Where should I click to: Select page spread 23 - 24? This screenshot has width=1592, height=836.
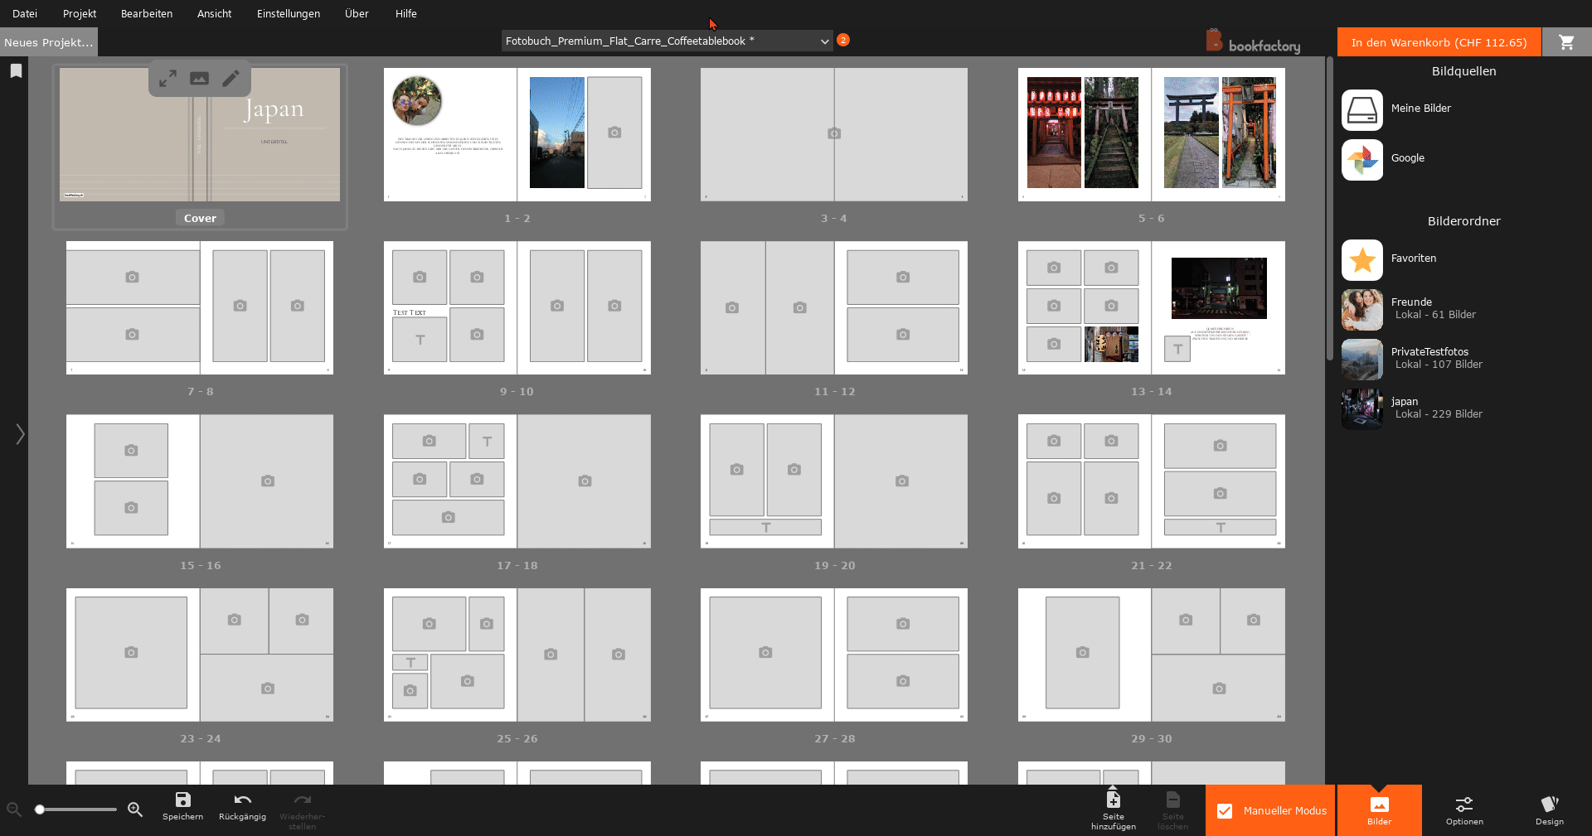200,655
